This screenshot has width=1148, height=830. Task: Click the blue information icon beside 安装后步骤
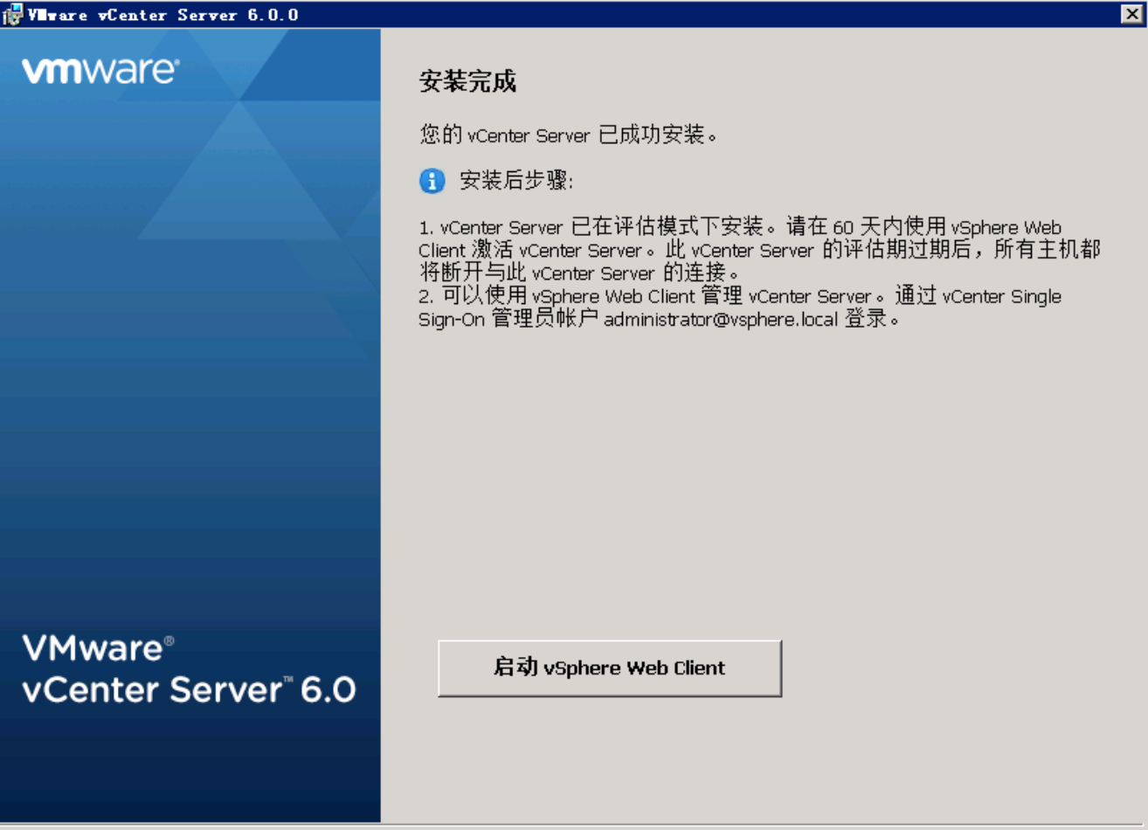tap(432, 182)
